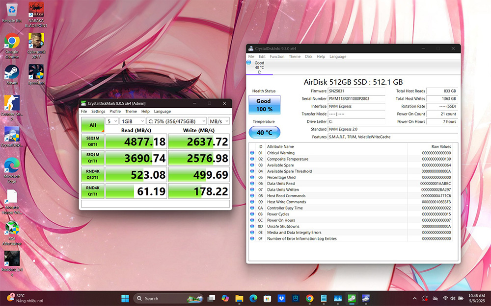The height and width of the screenshot is (306, 491).
Task: Open CrystalDiskInfo Function menu
Action: pos(277,56)
